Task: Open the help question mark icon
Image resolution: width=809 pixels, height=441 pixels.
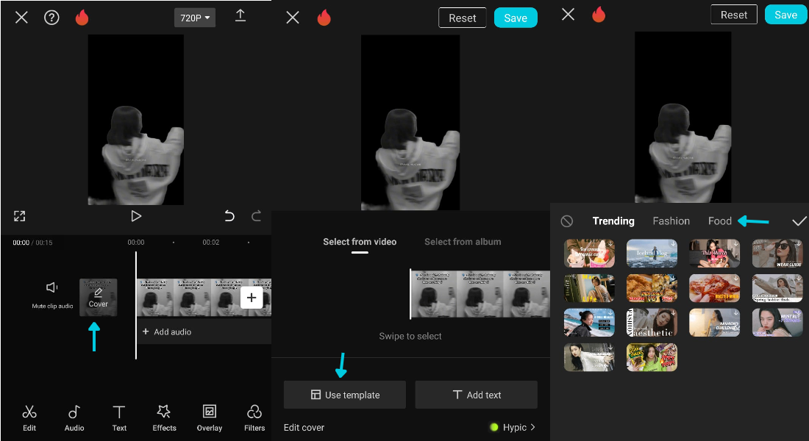Action: (x=51, y=18)
